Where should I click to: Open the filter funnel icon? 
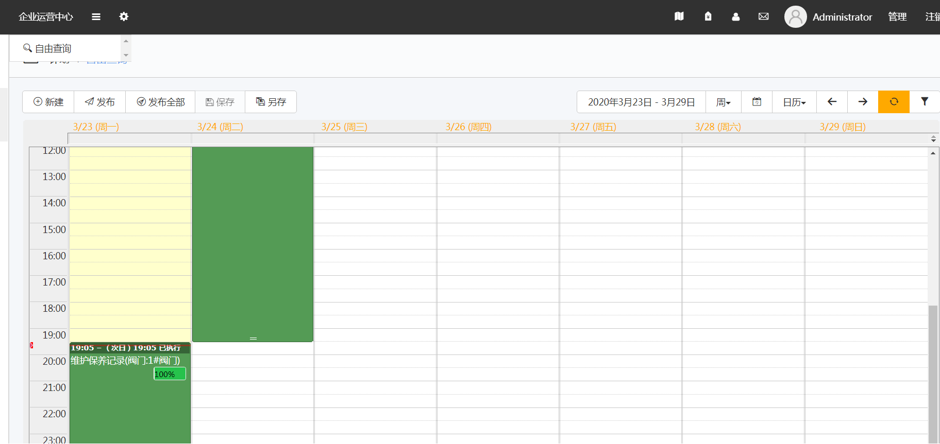pos(925,102)
